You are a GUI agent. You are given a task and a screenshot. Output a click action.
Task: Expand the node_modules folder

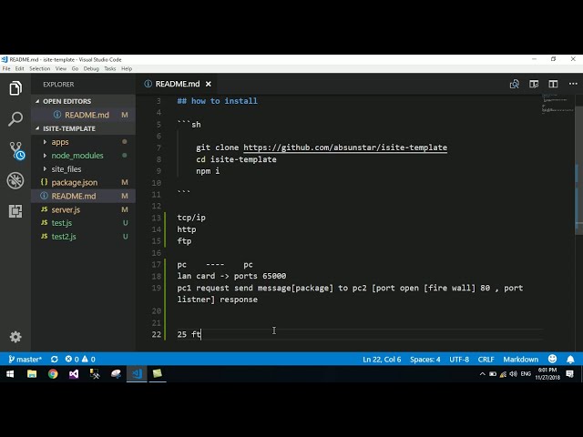click(x=83, y=156)
